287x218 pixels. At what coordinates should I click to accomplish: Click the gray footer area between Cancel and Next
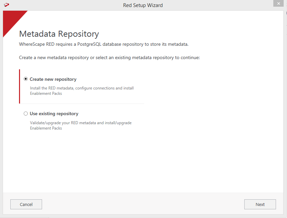click(x=143, y=204)
